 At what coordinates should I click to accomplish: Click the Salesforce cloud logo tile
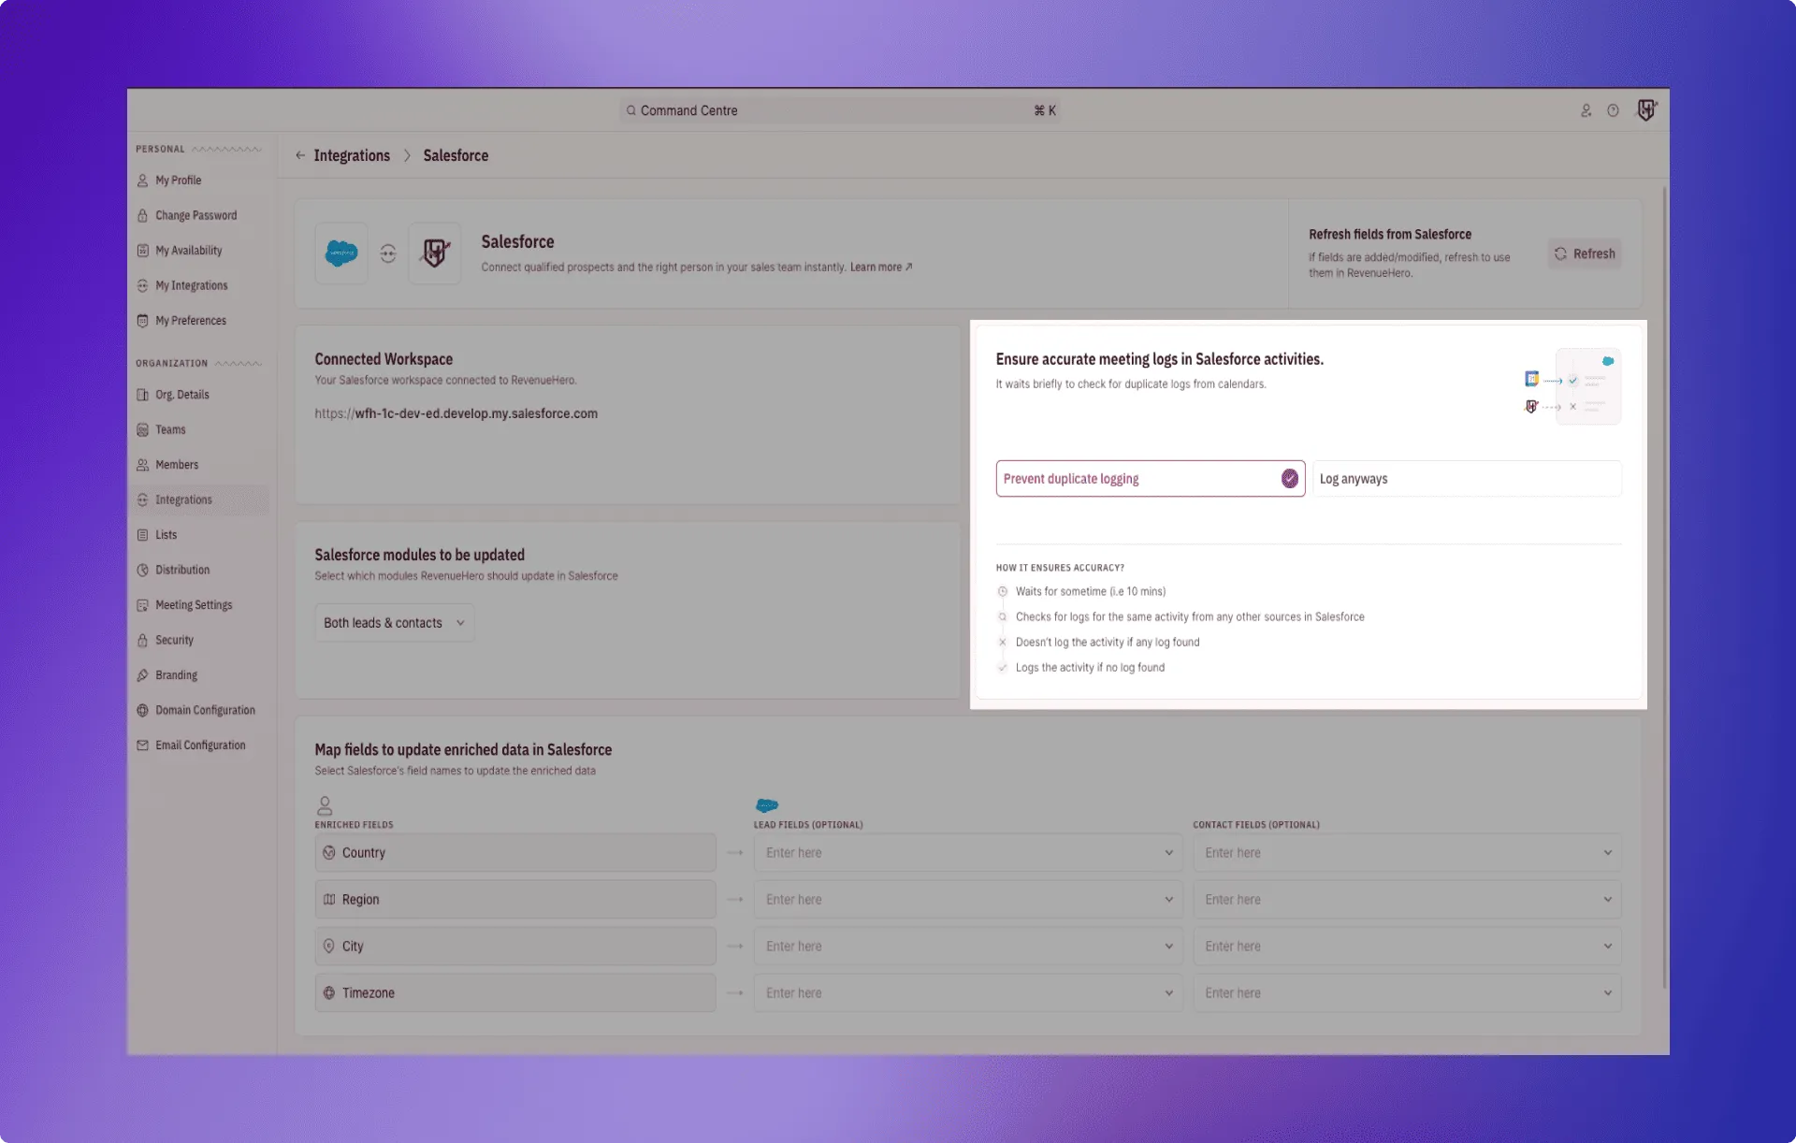341,253
